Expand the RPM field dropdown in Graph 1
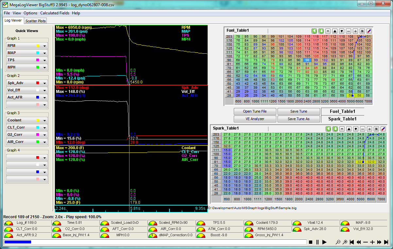Screen dimensions: 393x249 pos(45,46)
